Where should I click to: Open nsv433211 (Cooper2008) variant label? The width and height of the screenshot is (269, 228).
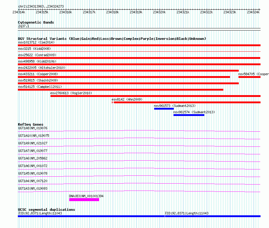38,74
